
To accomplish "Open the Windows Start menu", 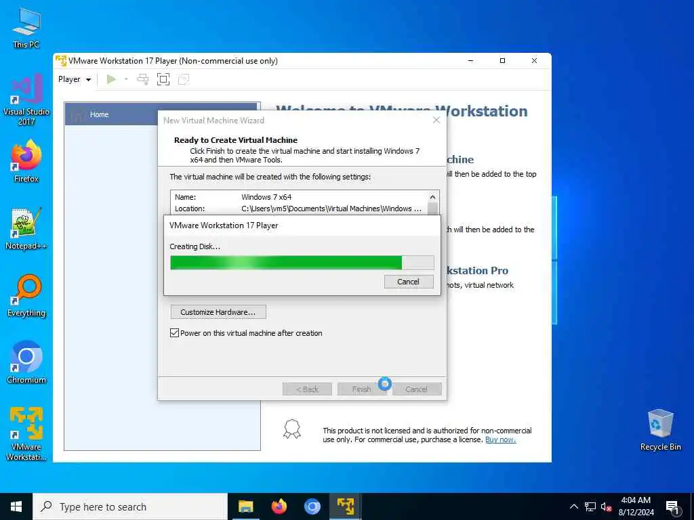I will point(16,506).
